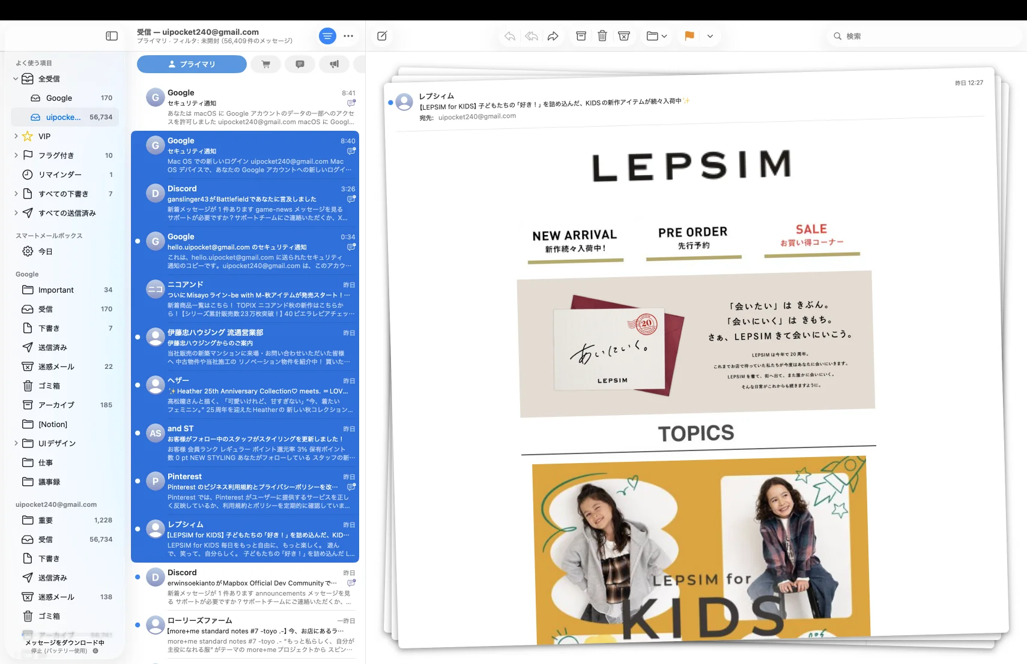The height and width of the screenshot is (664, 1027).
Task: Switch to the shopping cart category tab
Action: coord(266,64)
